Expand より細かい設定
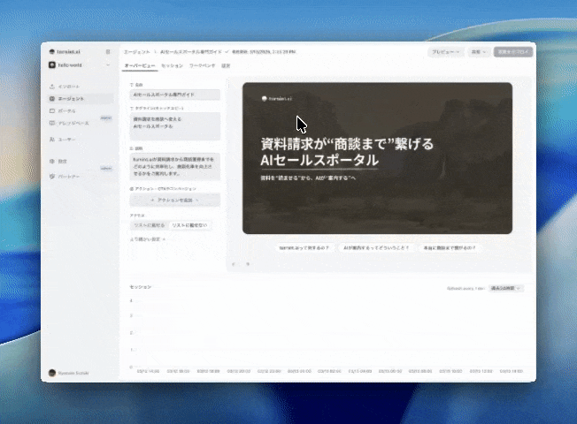The height and width of the screenshot is (424, 577). coord(148,239)
